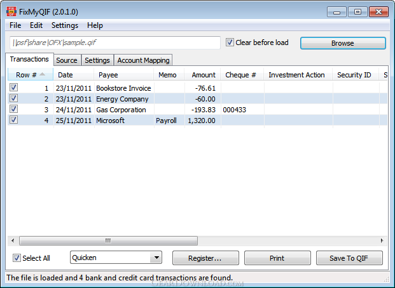Click the Payroll memo cell
The image size is (395, 288).
coord(169,121)
